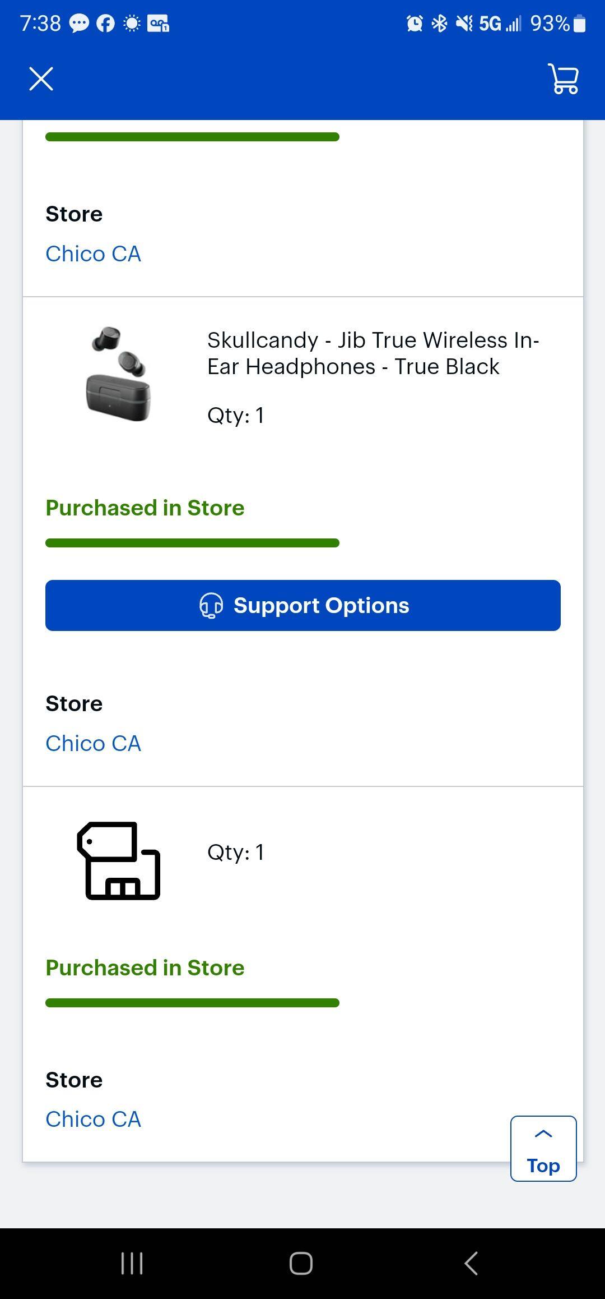605x1299 pixels.
Task: Tap the Support Options button
Action: pos(302,606)
